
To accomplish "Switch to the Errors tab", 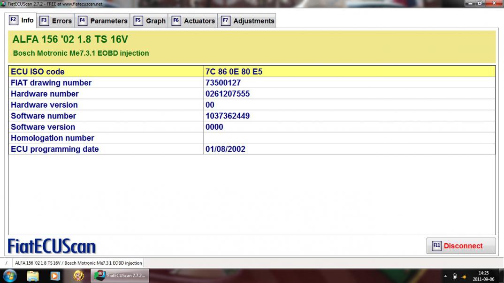I will tap(55, 21).
